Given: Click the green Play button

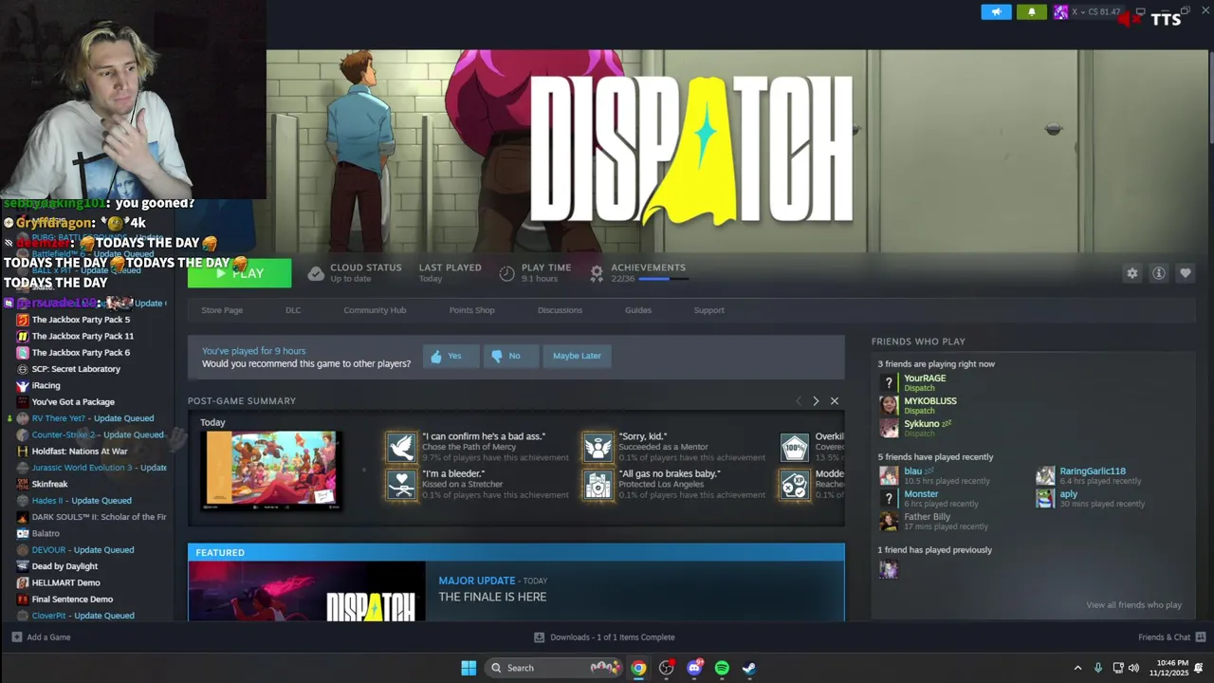Looking at the screenshot, I should tap(239, 273).
